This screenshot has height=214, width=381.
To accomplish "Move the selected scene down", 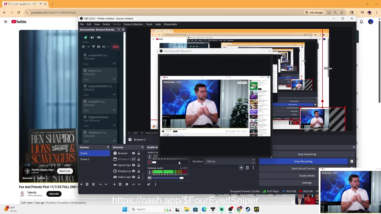I will tap(106, 184).
